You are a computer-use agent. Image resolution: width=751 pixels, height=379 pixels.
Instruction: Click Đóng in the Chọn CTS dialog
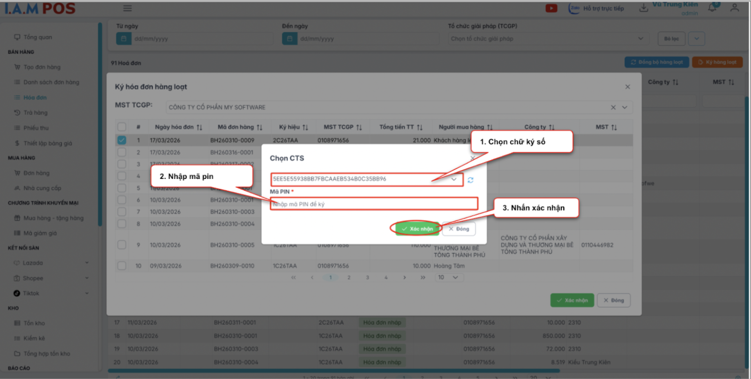click(459, 229)
